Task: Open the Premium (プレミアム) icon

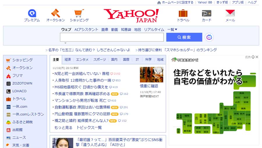Action: point(32,13)
